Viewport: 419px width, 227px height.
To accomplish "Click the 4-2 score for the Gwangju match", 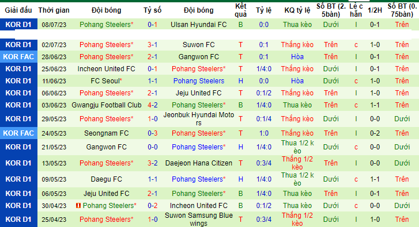I will (152, 105).
